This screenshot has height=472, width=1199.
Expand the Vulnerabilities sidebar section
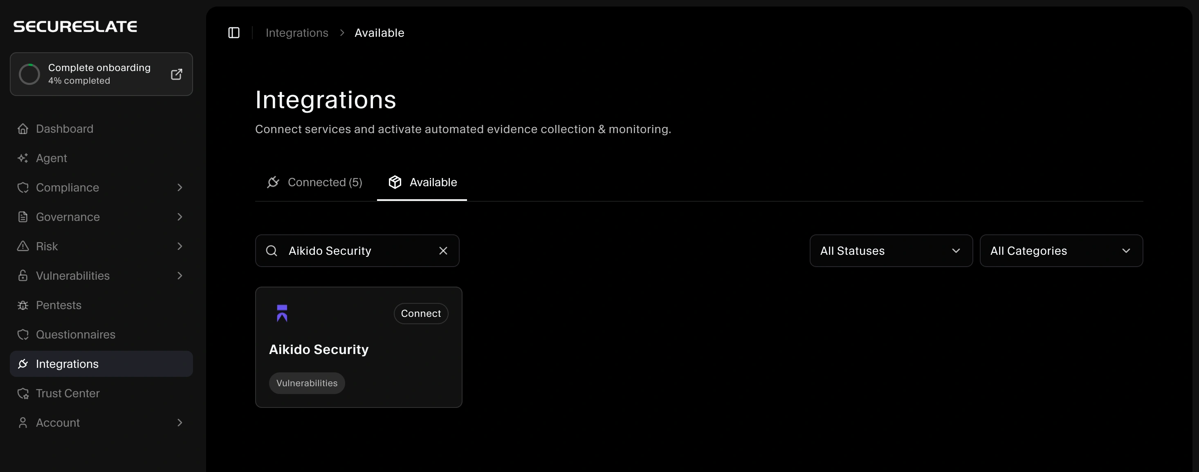(180, 276)
